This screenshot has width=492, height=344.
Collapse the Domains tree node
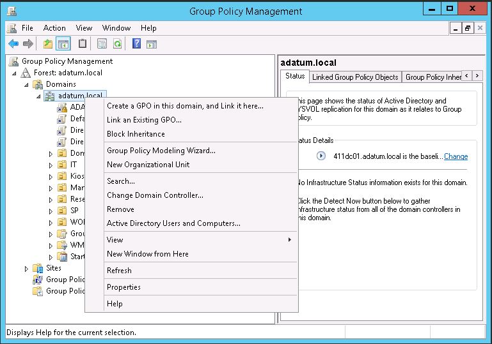pyautogui.click(x=26, y=85)
